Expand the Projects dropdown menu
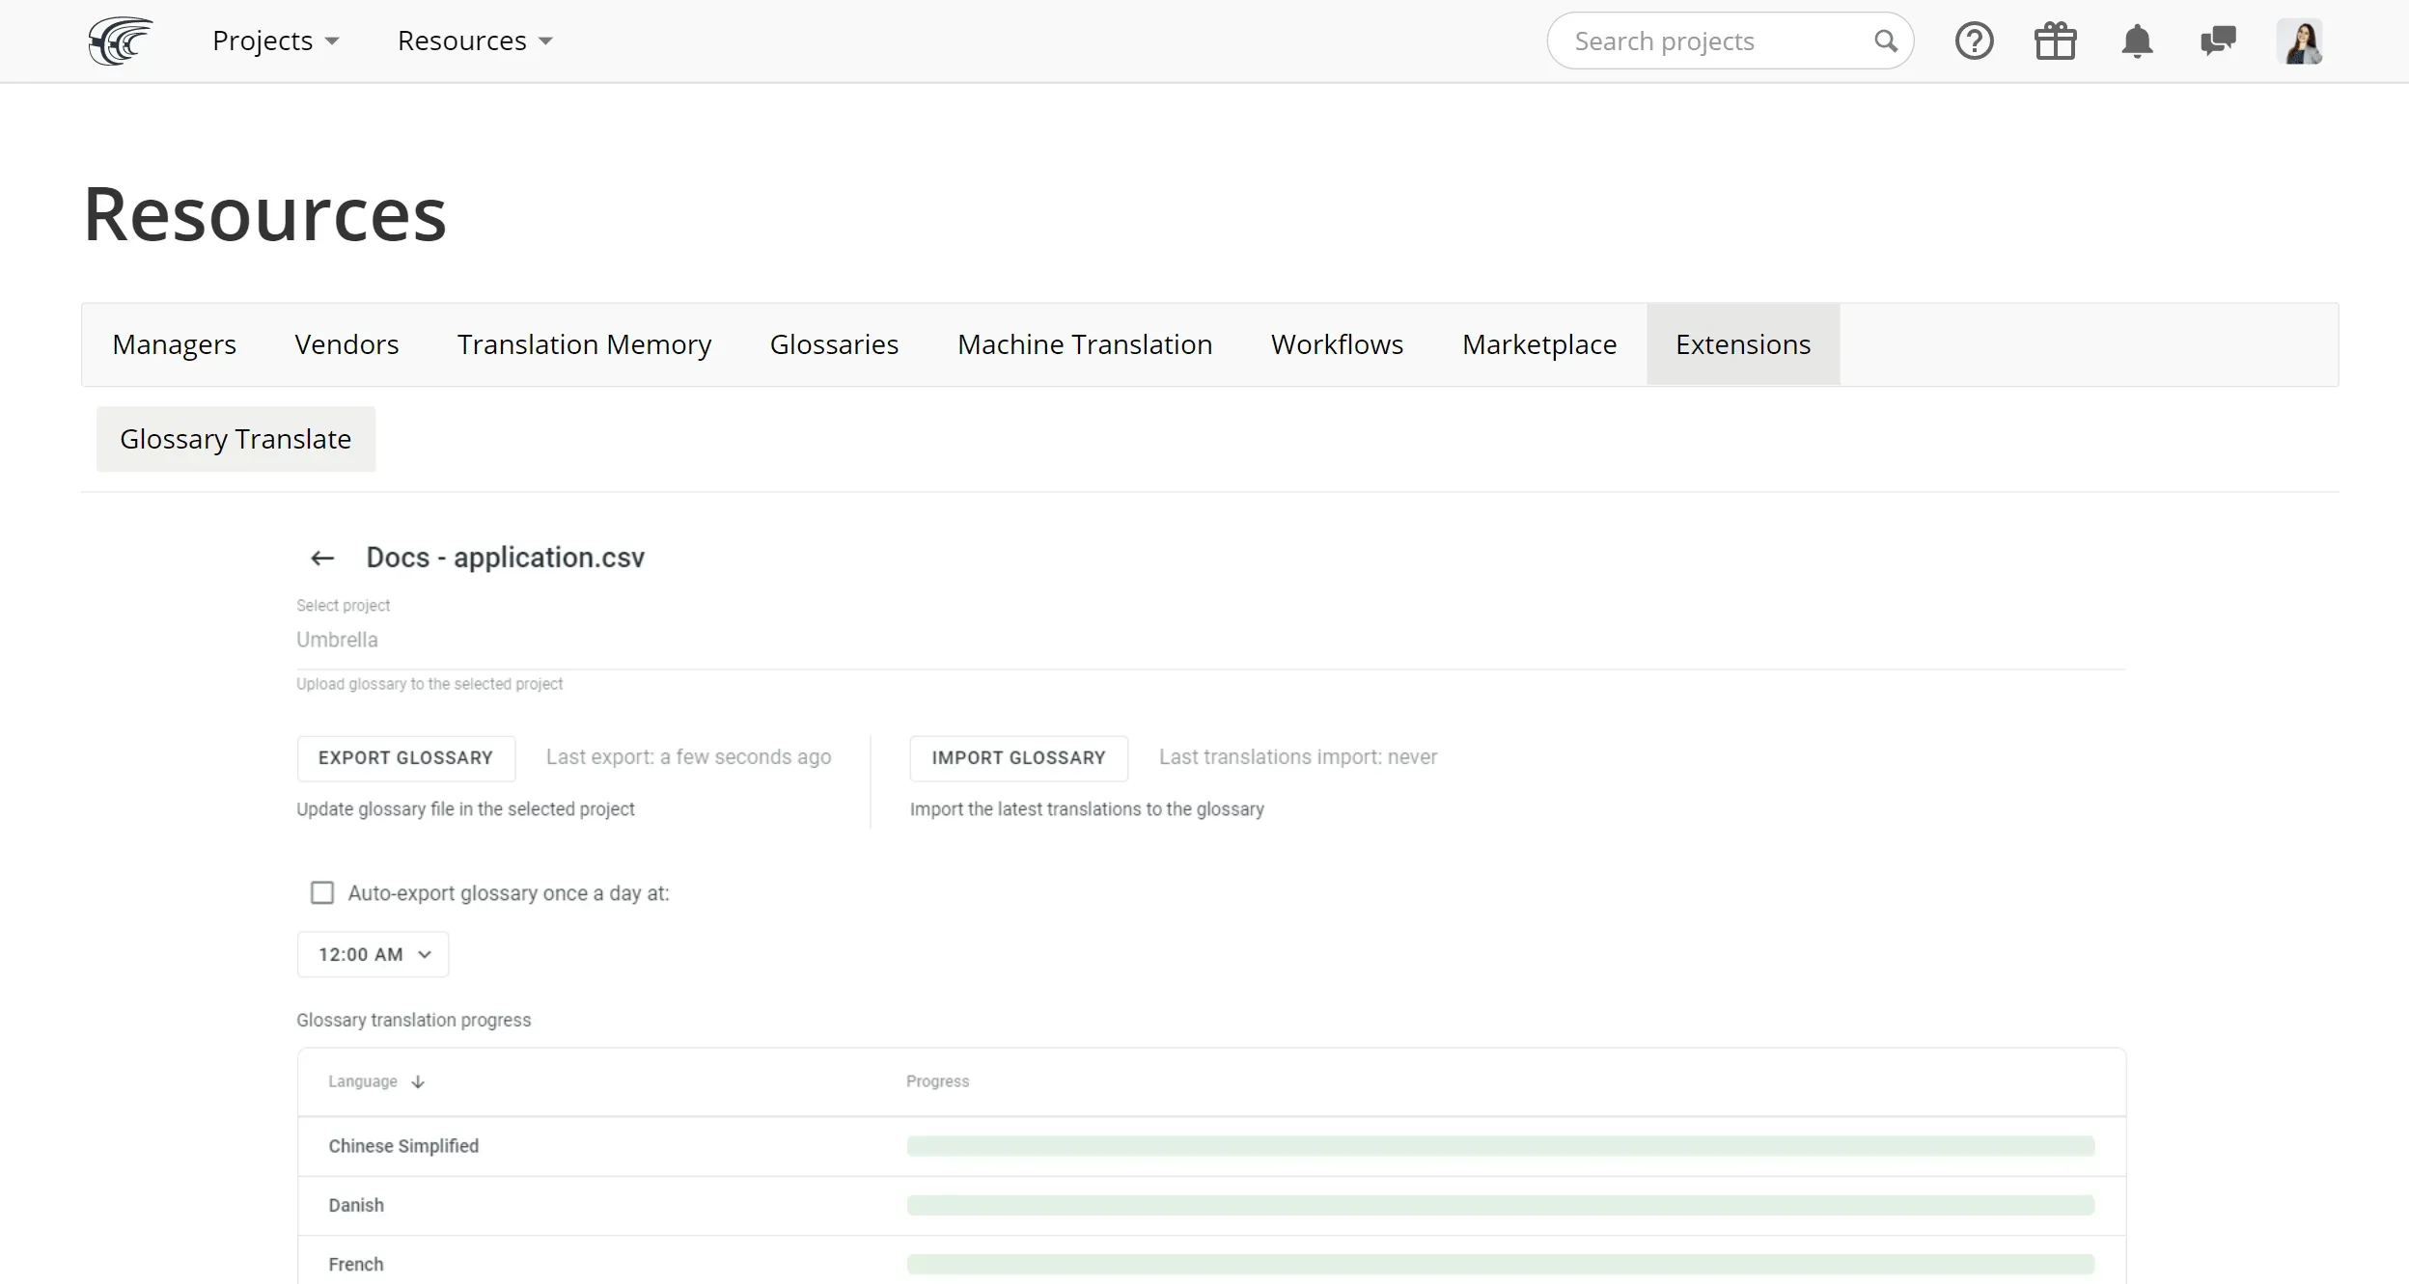The image size is (2409, 1284). tap(276, 41)
